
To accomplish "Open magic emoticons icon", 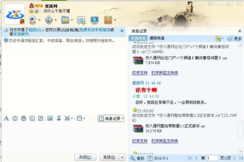I will tap(24, 118).
